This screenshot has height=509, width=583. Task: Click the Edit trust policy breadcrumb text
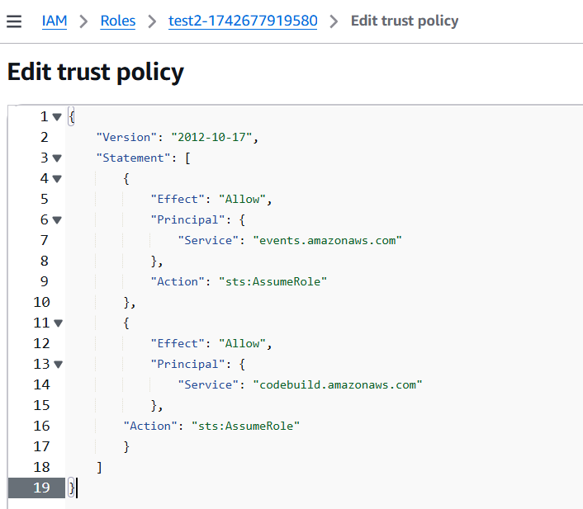(x=405, y=21)
